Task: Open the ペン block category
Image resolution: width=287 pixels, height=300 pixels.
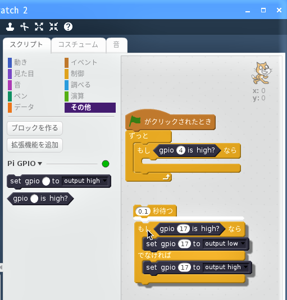Action: pyautogui.click(x=18, y=96)
